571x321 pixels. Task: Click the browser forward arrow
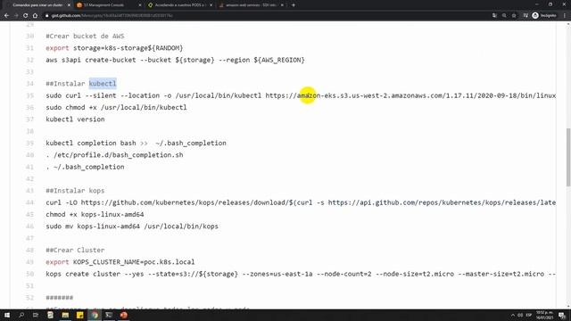(16, 16)
